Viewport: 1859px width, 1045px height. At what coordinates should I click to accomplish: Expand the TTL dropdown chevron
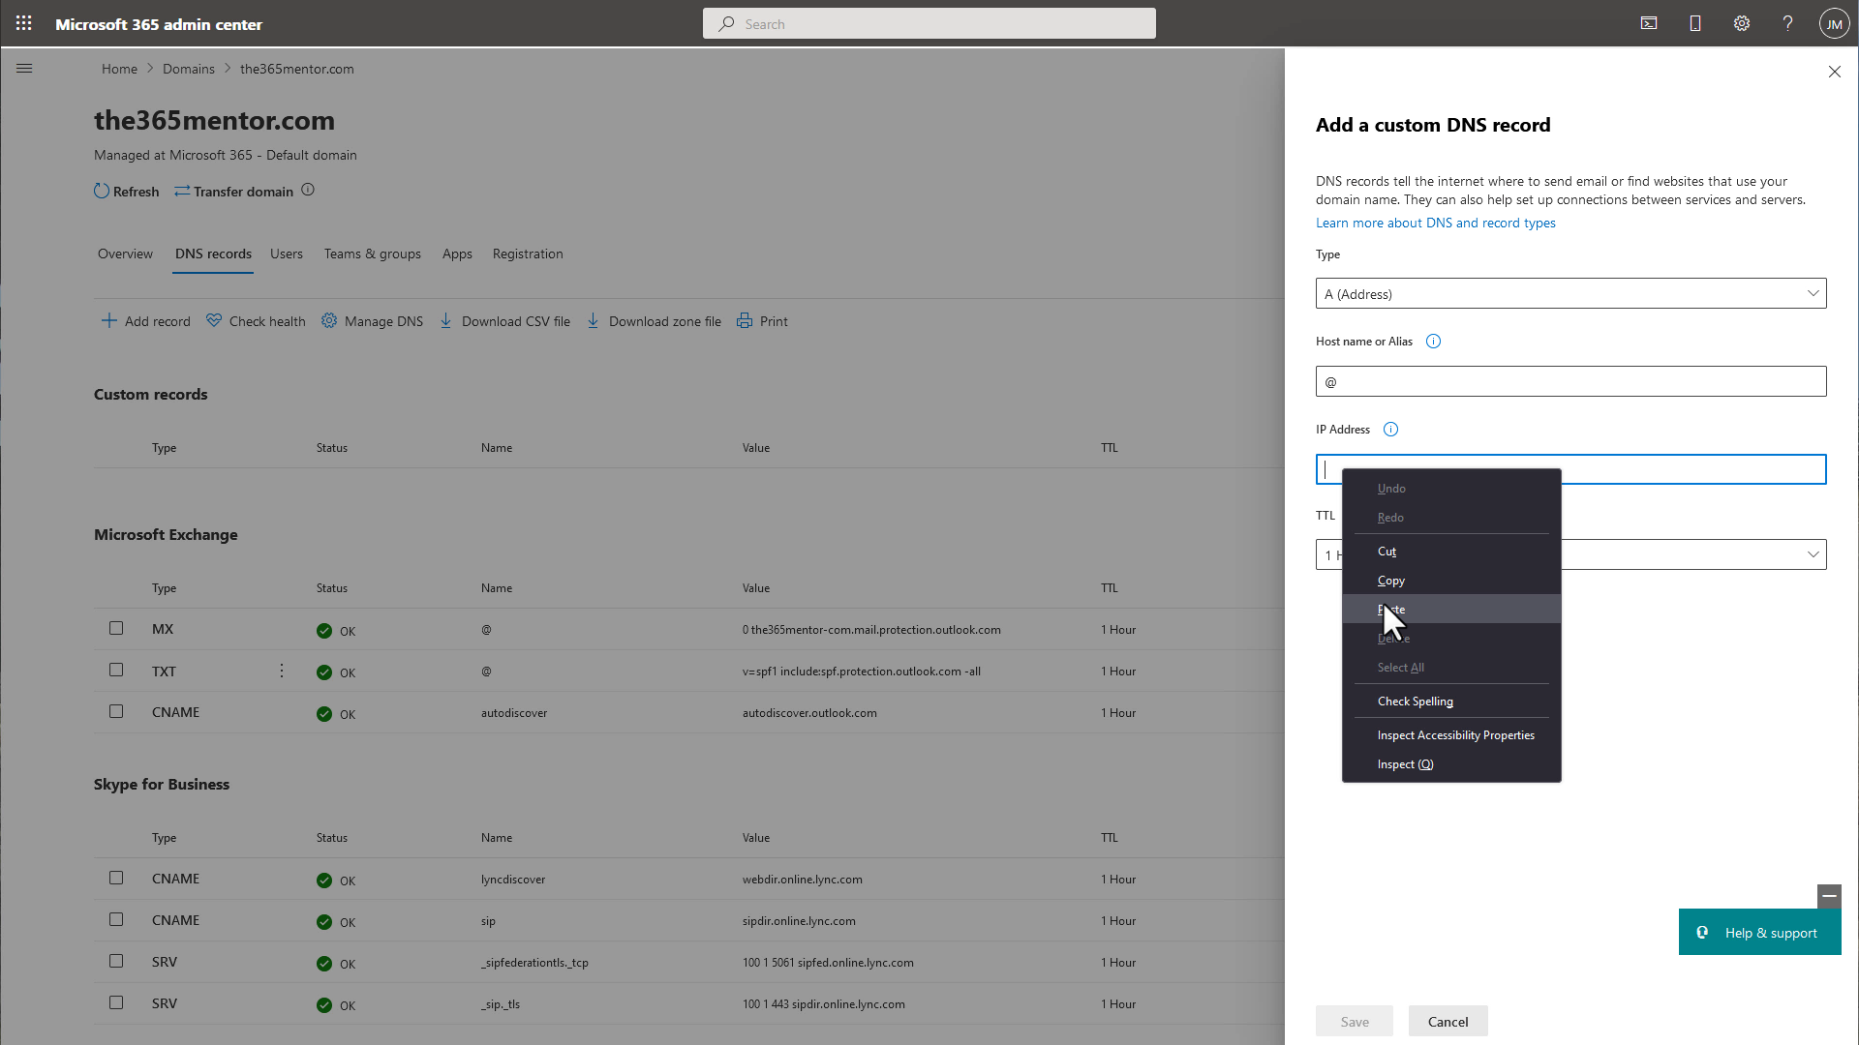point(1813,554)
